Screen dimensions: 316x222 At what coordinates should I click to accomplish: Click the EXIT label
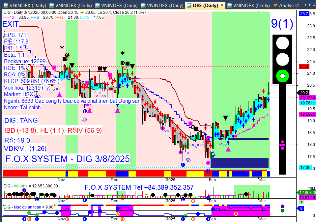[x=11, y=24]
